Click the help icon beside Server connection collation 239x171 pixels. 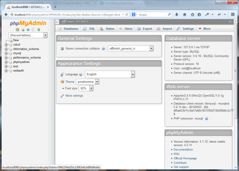click(x=103, y=49)
